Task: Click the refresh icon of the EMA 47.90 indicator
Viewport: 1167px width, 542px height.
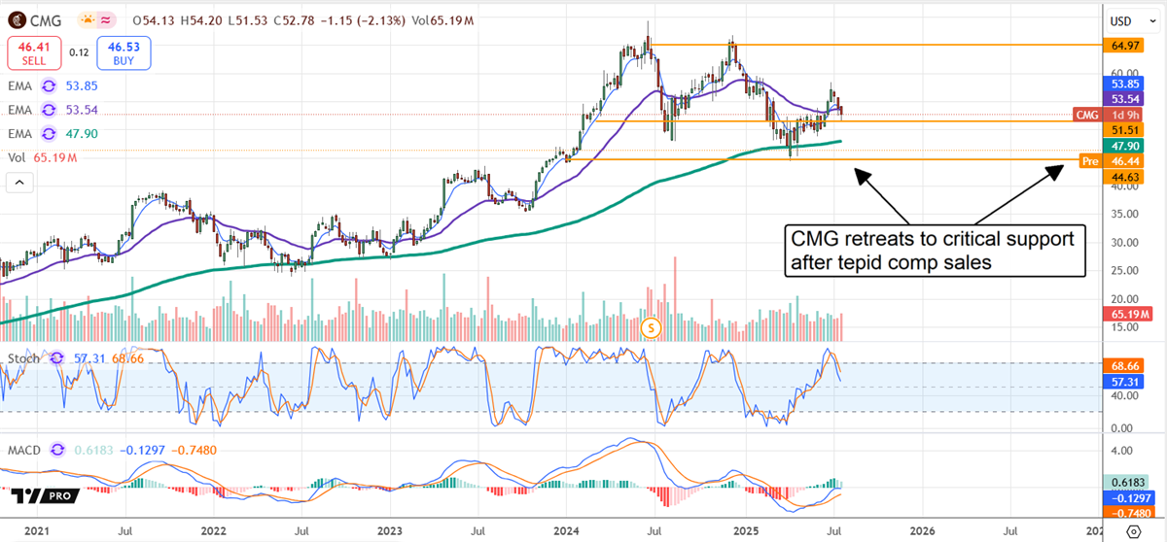Action: pos(49,133)
